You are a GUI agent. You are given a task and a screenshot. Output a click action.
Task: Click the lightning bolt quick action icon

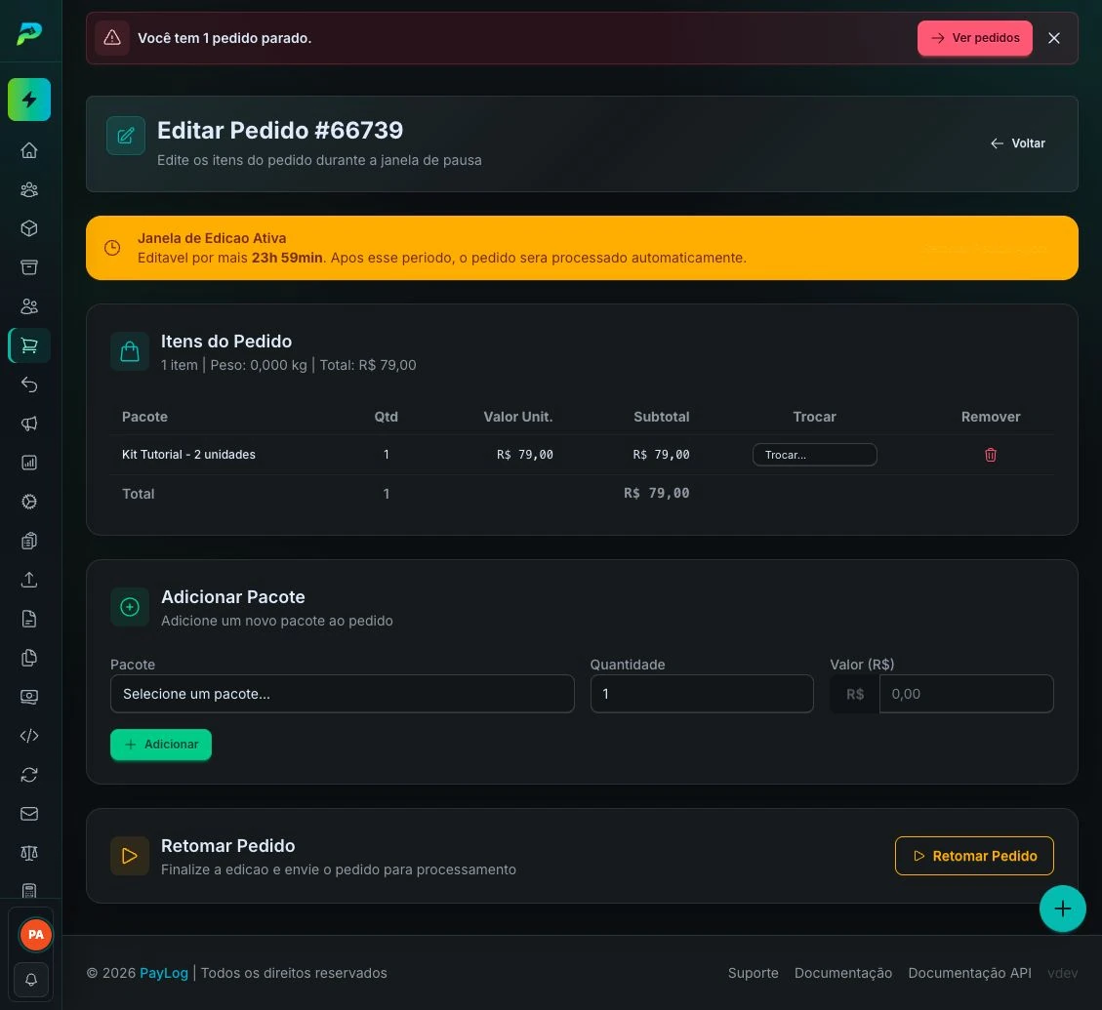29,100
